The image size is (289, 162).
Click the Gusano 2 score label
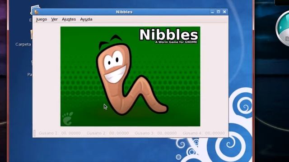107,133
